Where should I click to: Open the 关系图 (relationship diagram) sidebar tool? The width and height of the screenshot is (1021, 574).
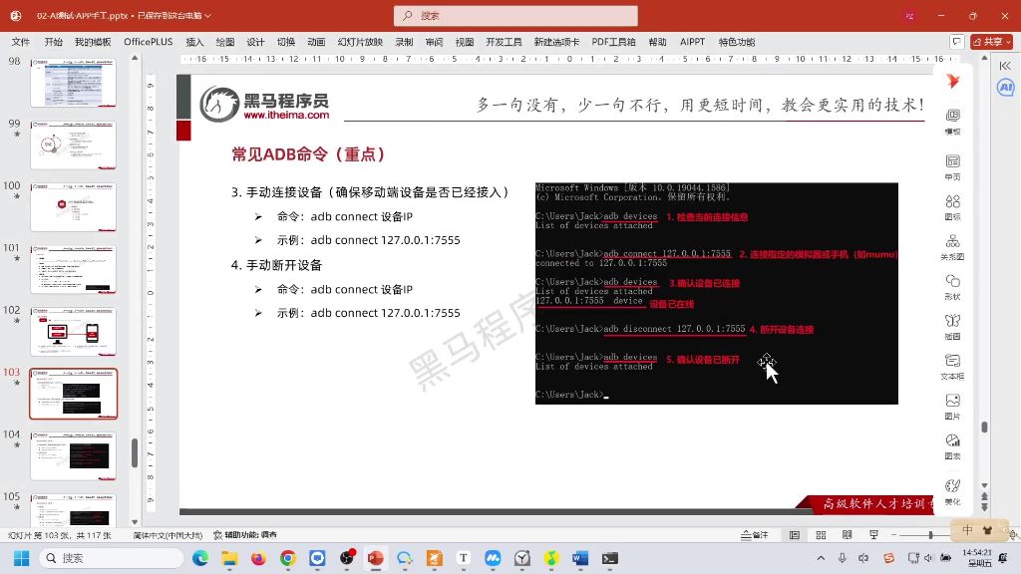click(952, 247)
